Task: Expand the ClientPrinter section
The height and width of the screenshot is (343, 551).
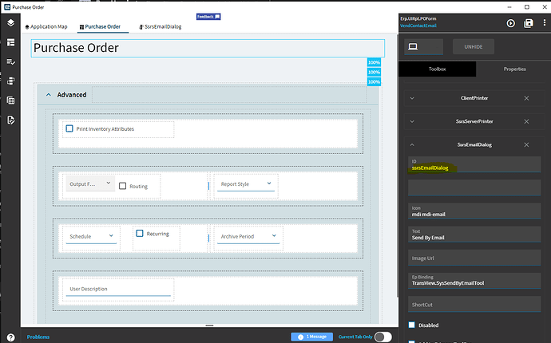Action: pos(412,98)
